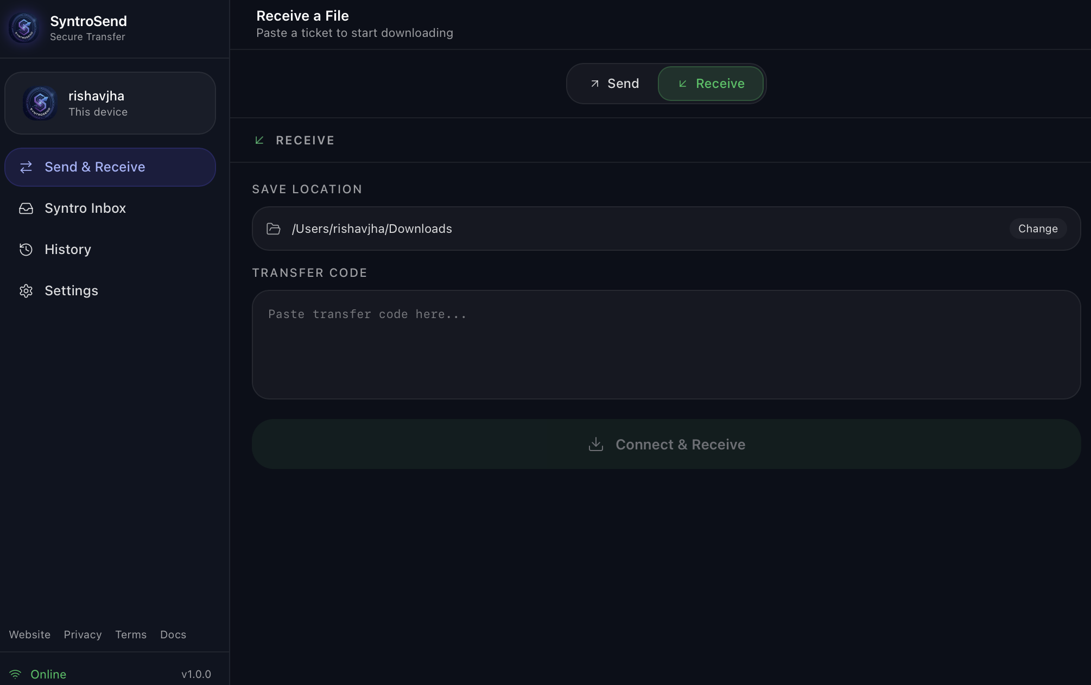Open the Website footer link

[30, 635]
